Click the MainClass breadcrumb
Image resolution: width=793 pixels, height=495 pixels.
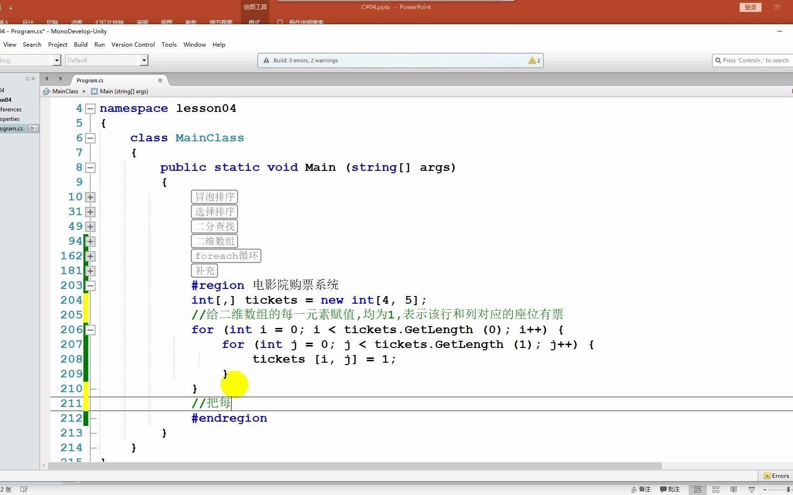coord(65,91)
